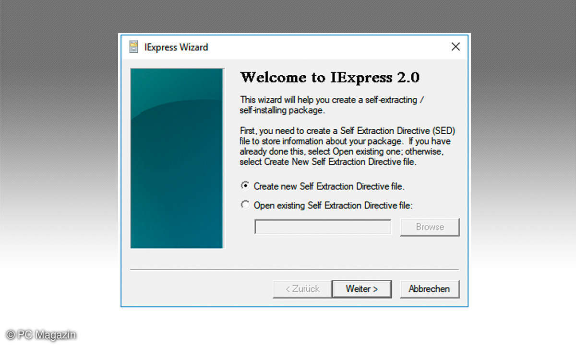The height and width of the screenshot is (345, 576).
Task: Click the empty title bar area beside the close button
Action: pos(336,47)
